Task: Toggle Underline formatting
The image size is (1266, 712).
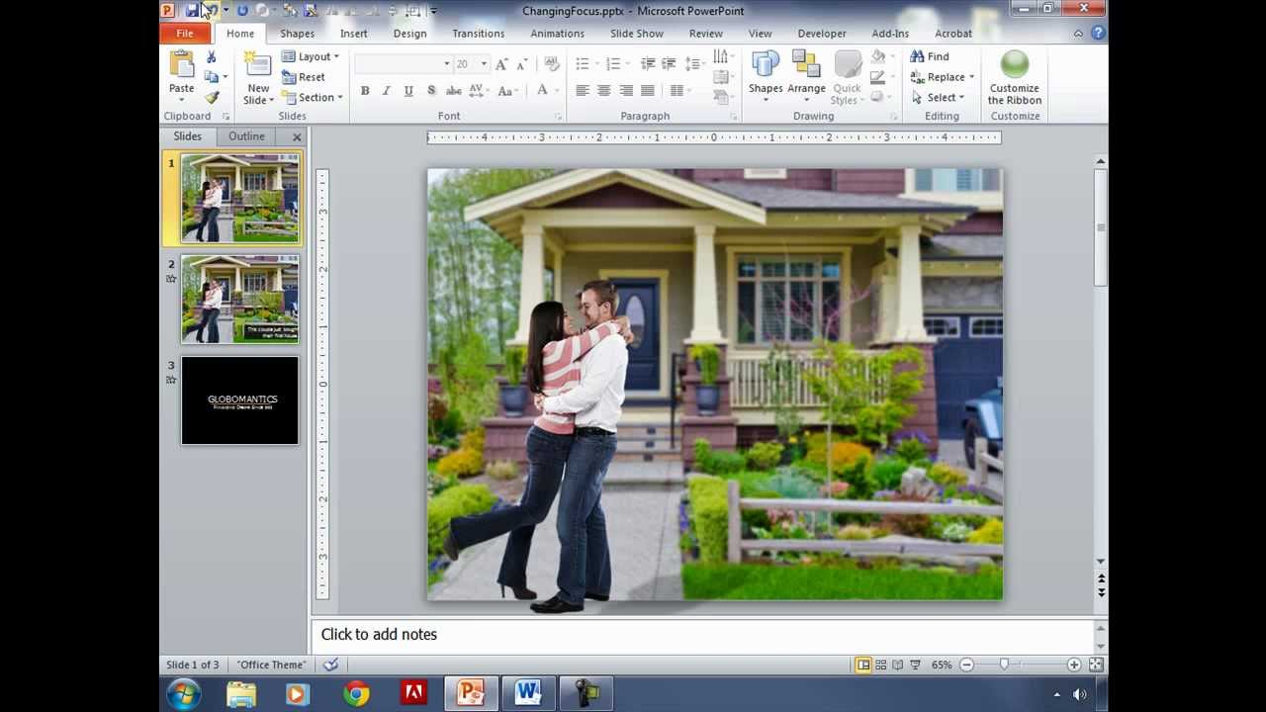Action: point(407,91)
